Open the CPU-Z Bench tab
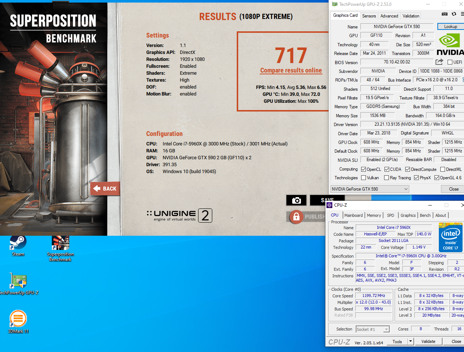 [425, 215]
